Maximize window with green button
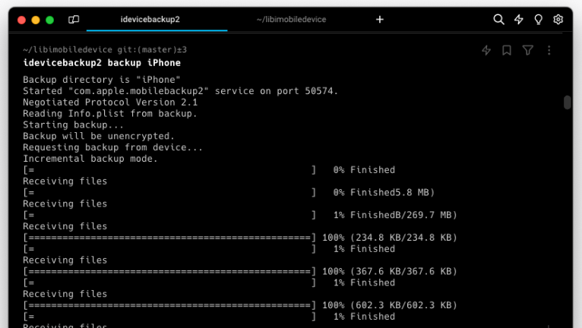The width and height of the screenshot is (582, 328). 49,20
